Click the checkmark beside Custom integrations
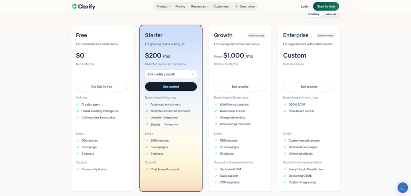The width and height of the screenshot is (411, 196). click(x=285, y=182)
